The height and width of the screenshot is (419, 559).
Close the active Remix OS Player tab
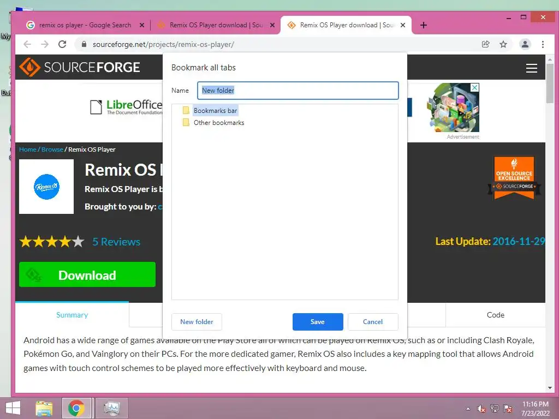[x=403, y=25]
